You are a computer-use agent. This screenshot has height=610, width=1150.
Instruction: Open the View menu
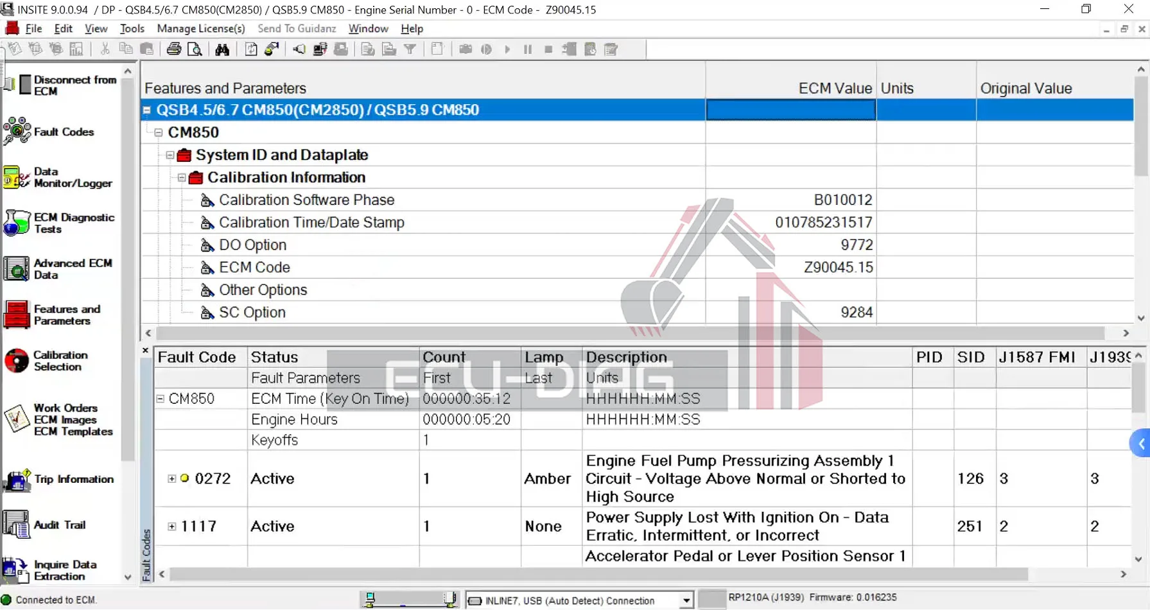tap(96, 29)
